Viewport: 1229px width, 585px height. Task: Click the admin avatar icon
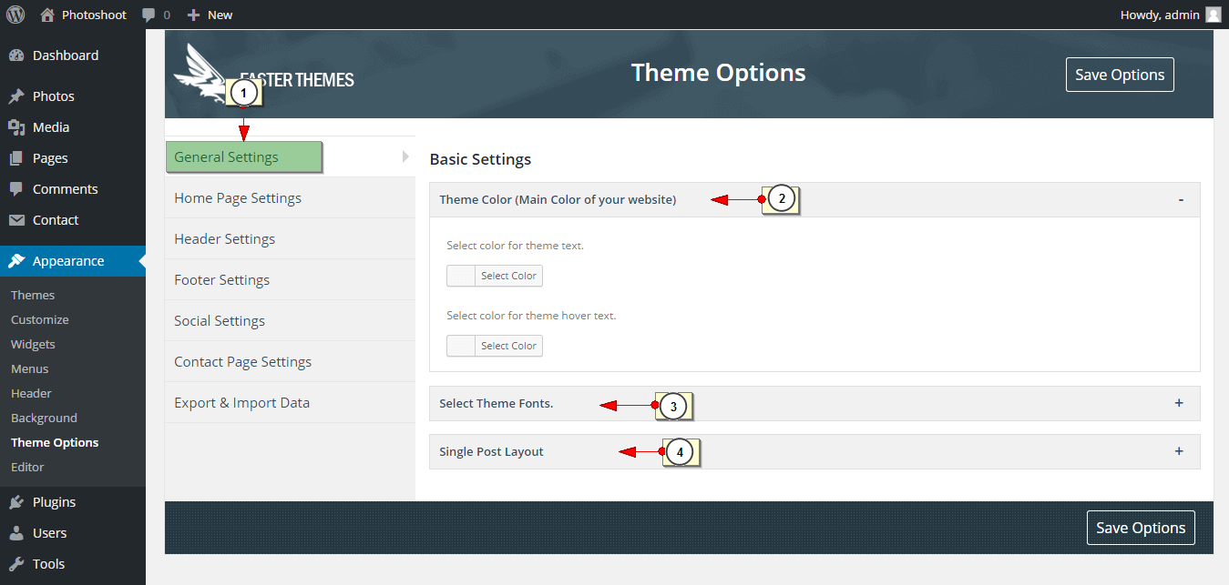(x=1213, y=15)
